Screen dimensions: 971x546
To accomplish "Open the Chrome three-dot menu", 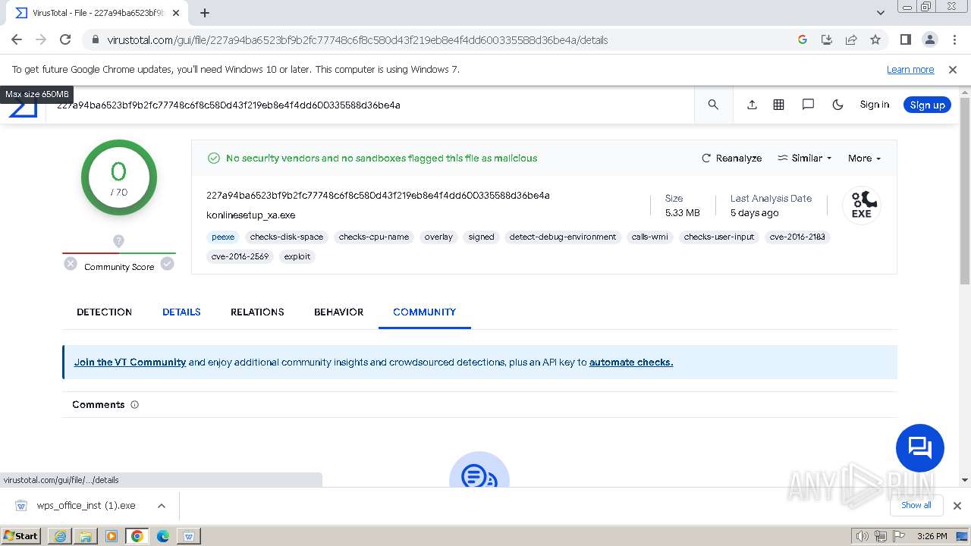I will click(954, 39).
